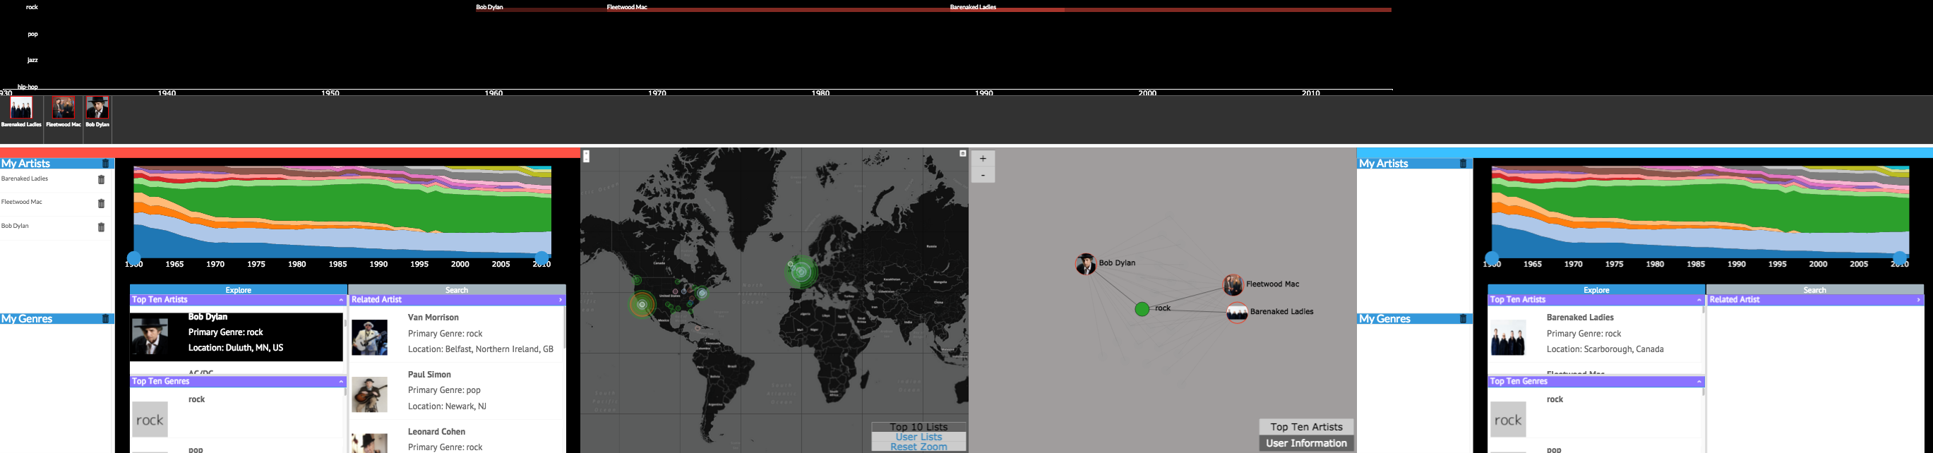
Task: Open the right Search tab
Action: [1814, 289]
